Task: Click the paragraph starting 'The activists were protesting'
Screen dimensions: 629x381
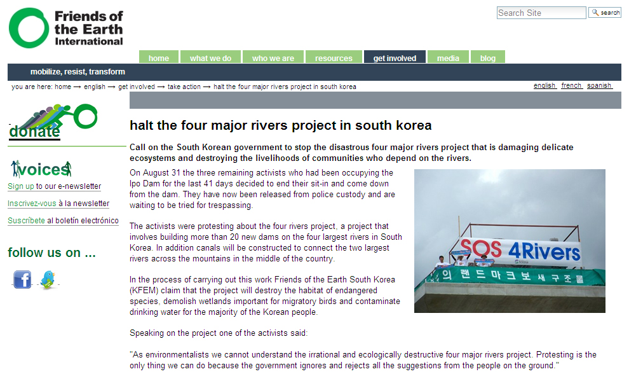Action: point(266,242)
